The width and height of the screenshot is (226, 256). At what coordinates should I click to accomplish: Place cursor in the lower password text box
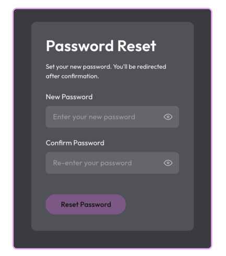point(112,163)
